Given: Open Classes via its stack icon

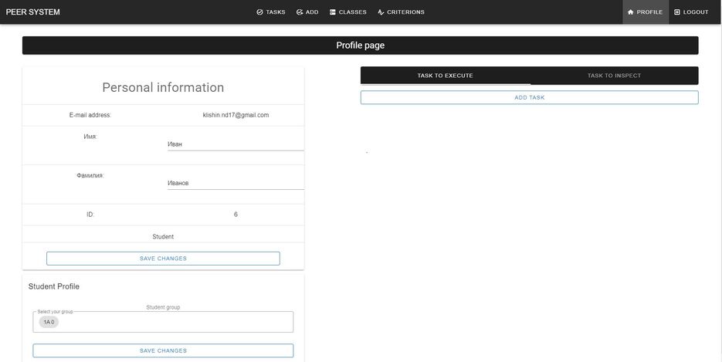Looking at the screenshot, I should coord(333,12).
